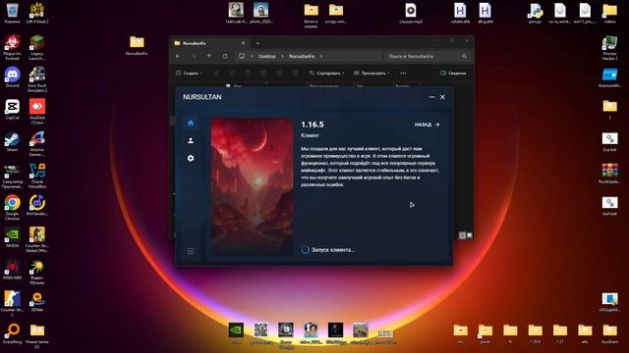Select the Recycle Bin desktop icon
This screenshot has height=353, width=629.
click(12, 13)
